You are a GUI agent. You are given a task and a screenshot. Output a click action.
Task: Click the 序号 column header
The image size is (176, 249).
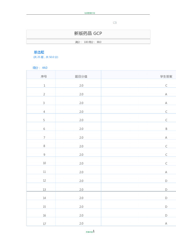(x=44, y=76)
